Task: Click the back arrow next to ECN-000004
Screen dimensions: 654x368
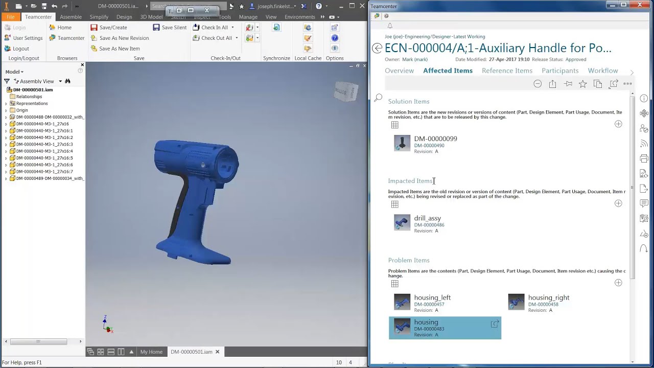Action: (x=377, y=48)
